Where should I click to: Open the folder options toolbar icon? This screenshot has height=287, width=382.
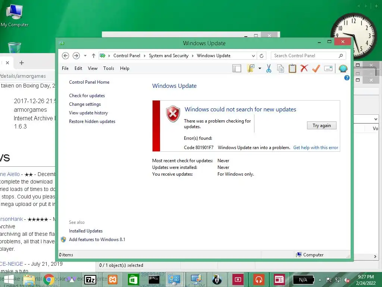coord(251,69)
